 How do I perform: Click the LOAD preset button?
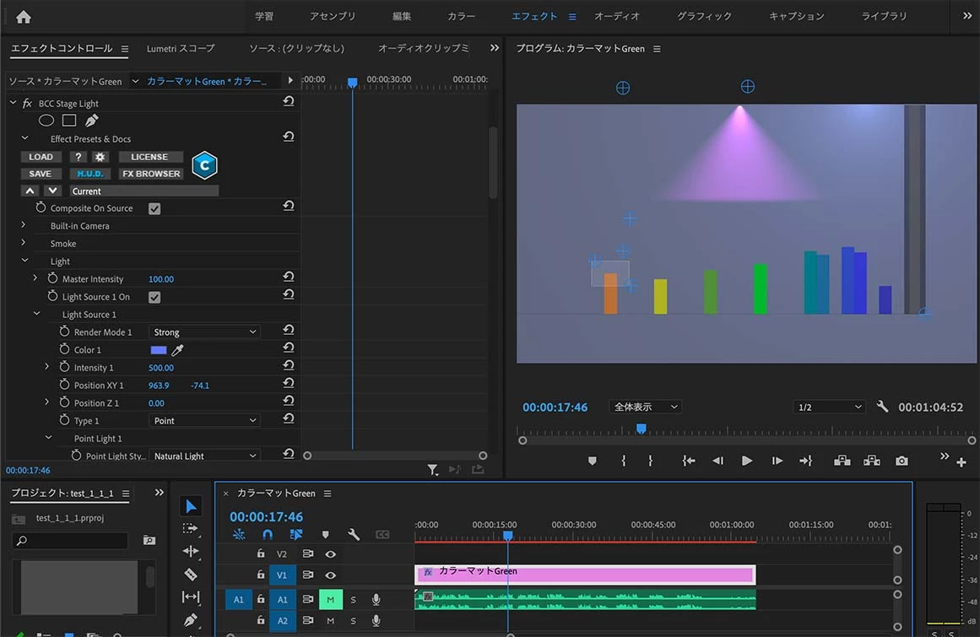point(41,157)
